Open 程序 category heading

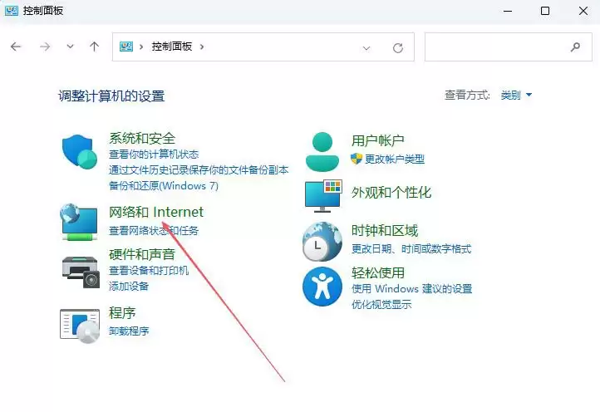[122, 313]
